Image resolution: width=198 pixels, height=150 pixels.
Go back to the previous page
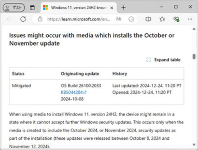click(9, 19)
